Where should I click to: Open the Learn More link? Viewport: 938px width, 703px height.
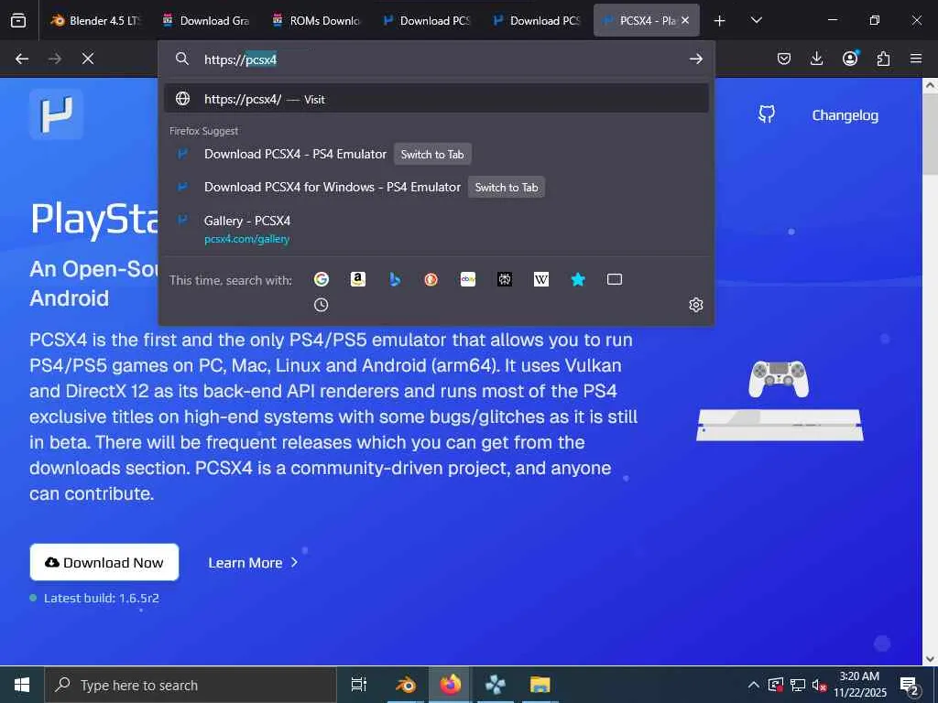[253, 563]
